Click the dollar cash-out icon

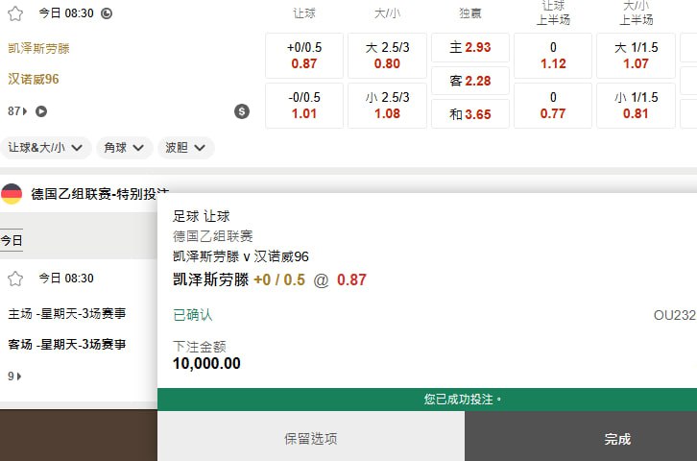[241, 111]
